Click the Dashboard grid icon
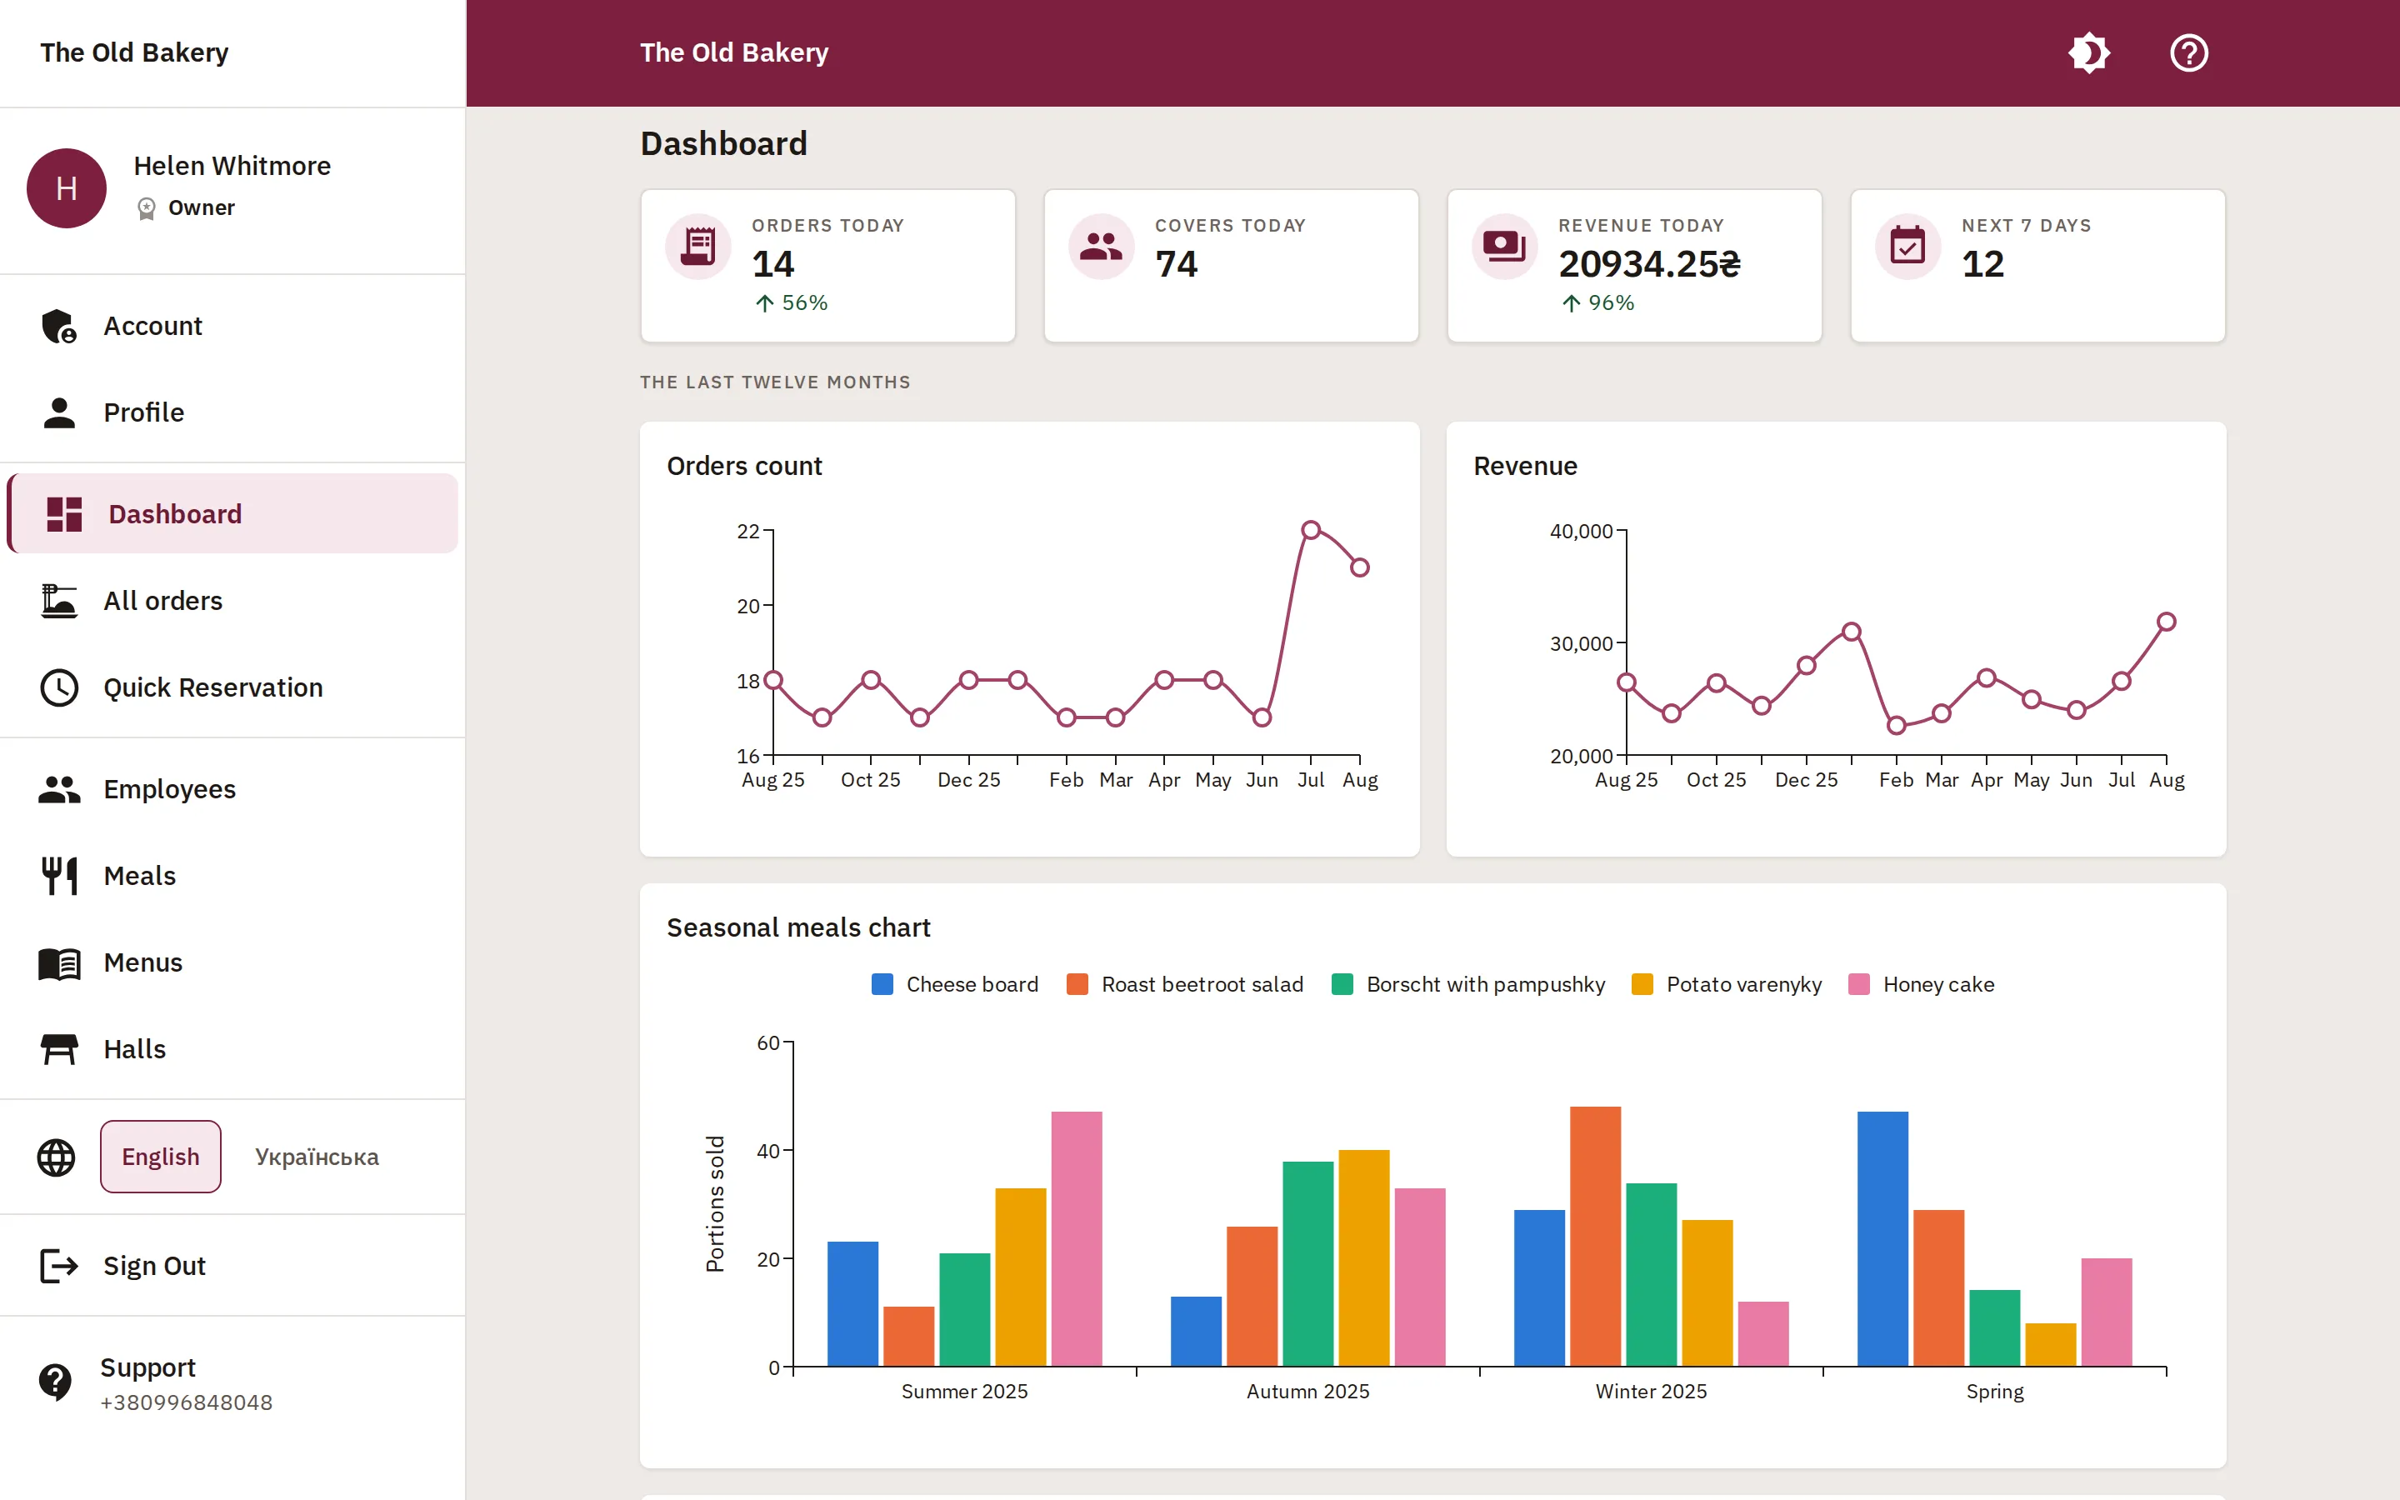Viewport: 2400px width, 1500px height. click(x=64, y=514)
